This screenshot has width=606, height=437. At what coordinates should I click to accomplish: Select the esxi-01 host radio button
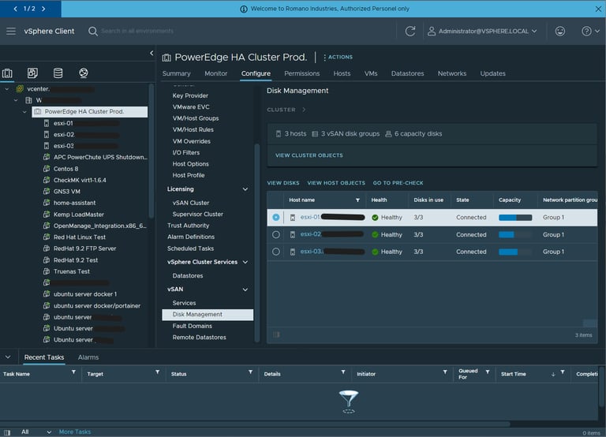276,217
